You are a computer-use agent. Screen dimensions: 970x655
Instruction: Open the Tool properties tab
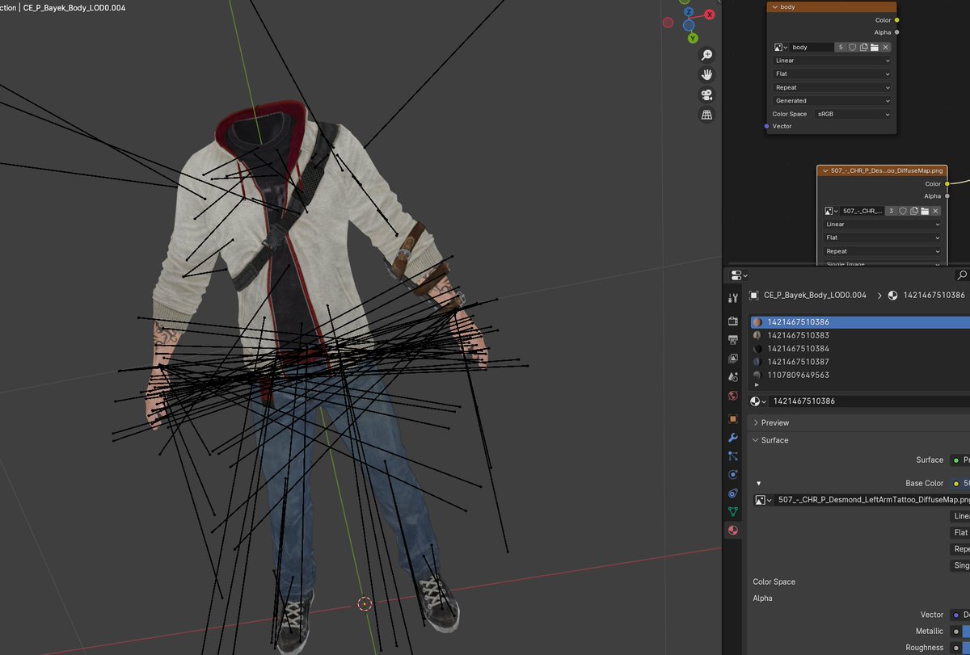tap(733, 298)
